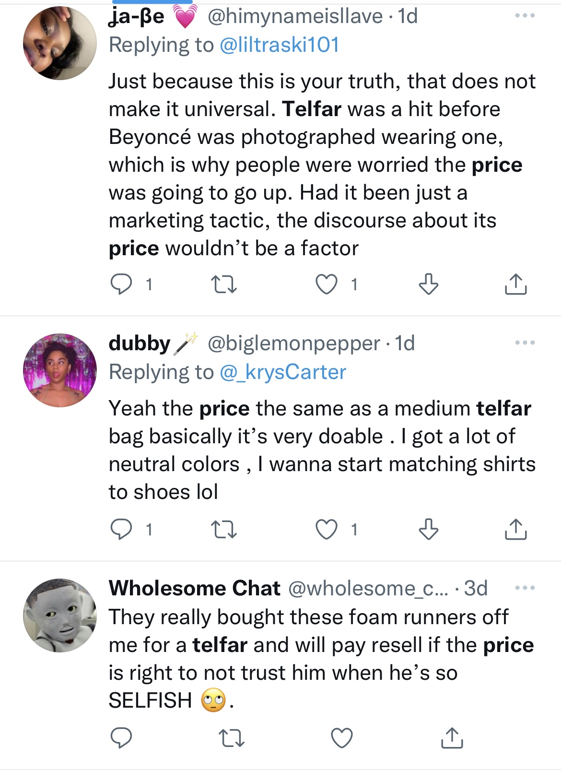
Task: Share dubby's tweet
Action: 515,530
